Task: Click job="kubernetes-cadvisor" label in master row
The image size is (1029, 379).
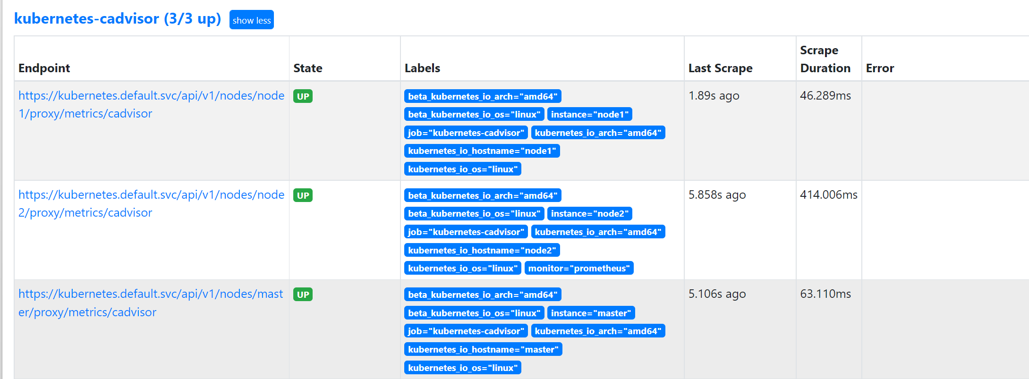Action: pyautogui.click(x=466, y=331)
